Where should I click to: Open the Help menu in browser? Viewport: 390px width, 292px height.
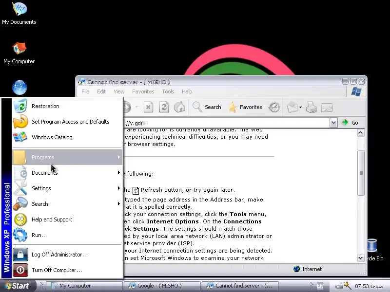click(x=187, y=91)
